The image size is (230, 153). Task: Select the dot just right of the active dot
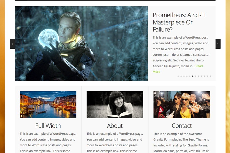pyautogui.click(x=196, y=76)
